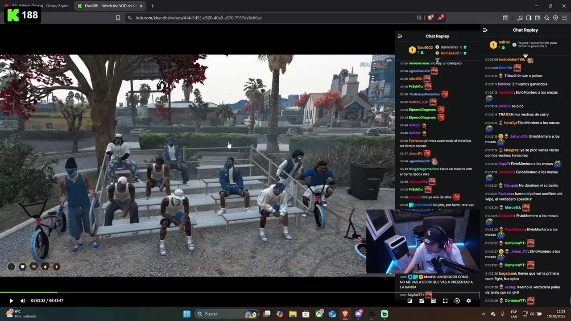Open Microsoft Store from taskbar
Viewport: 571px width, 321px height.
point(306,314)
